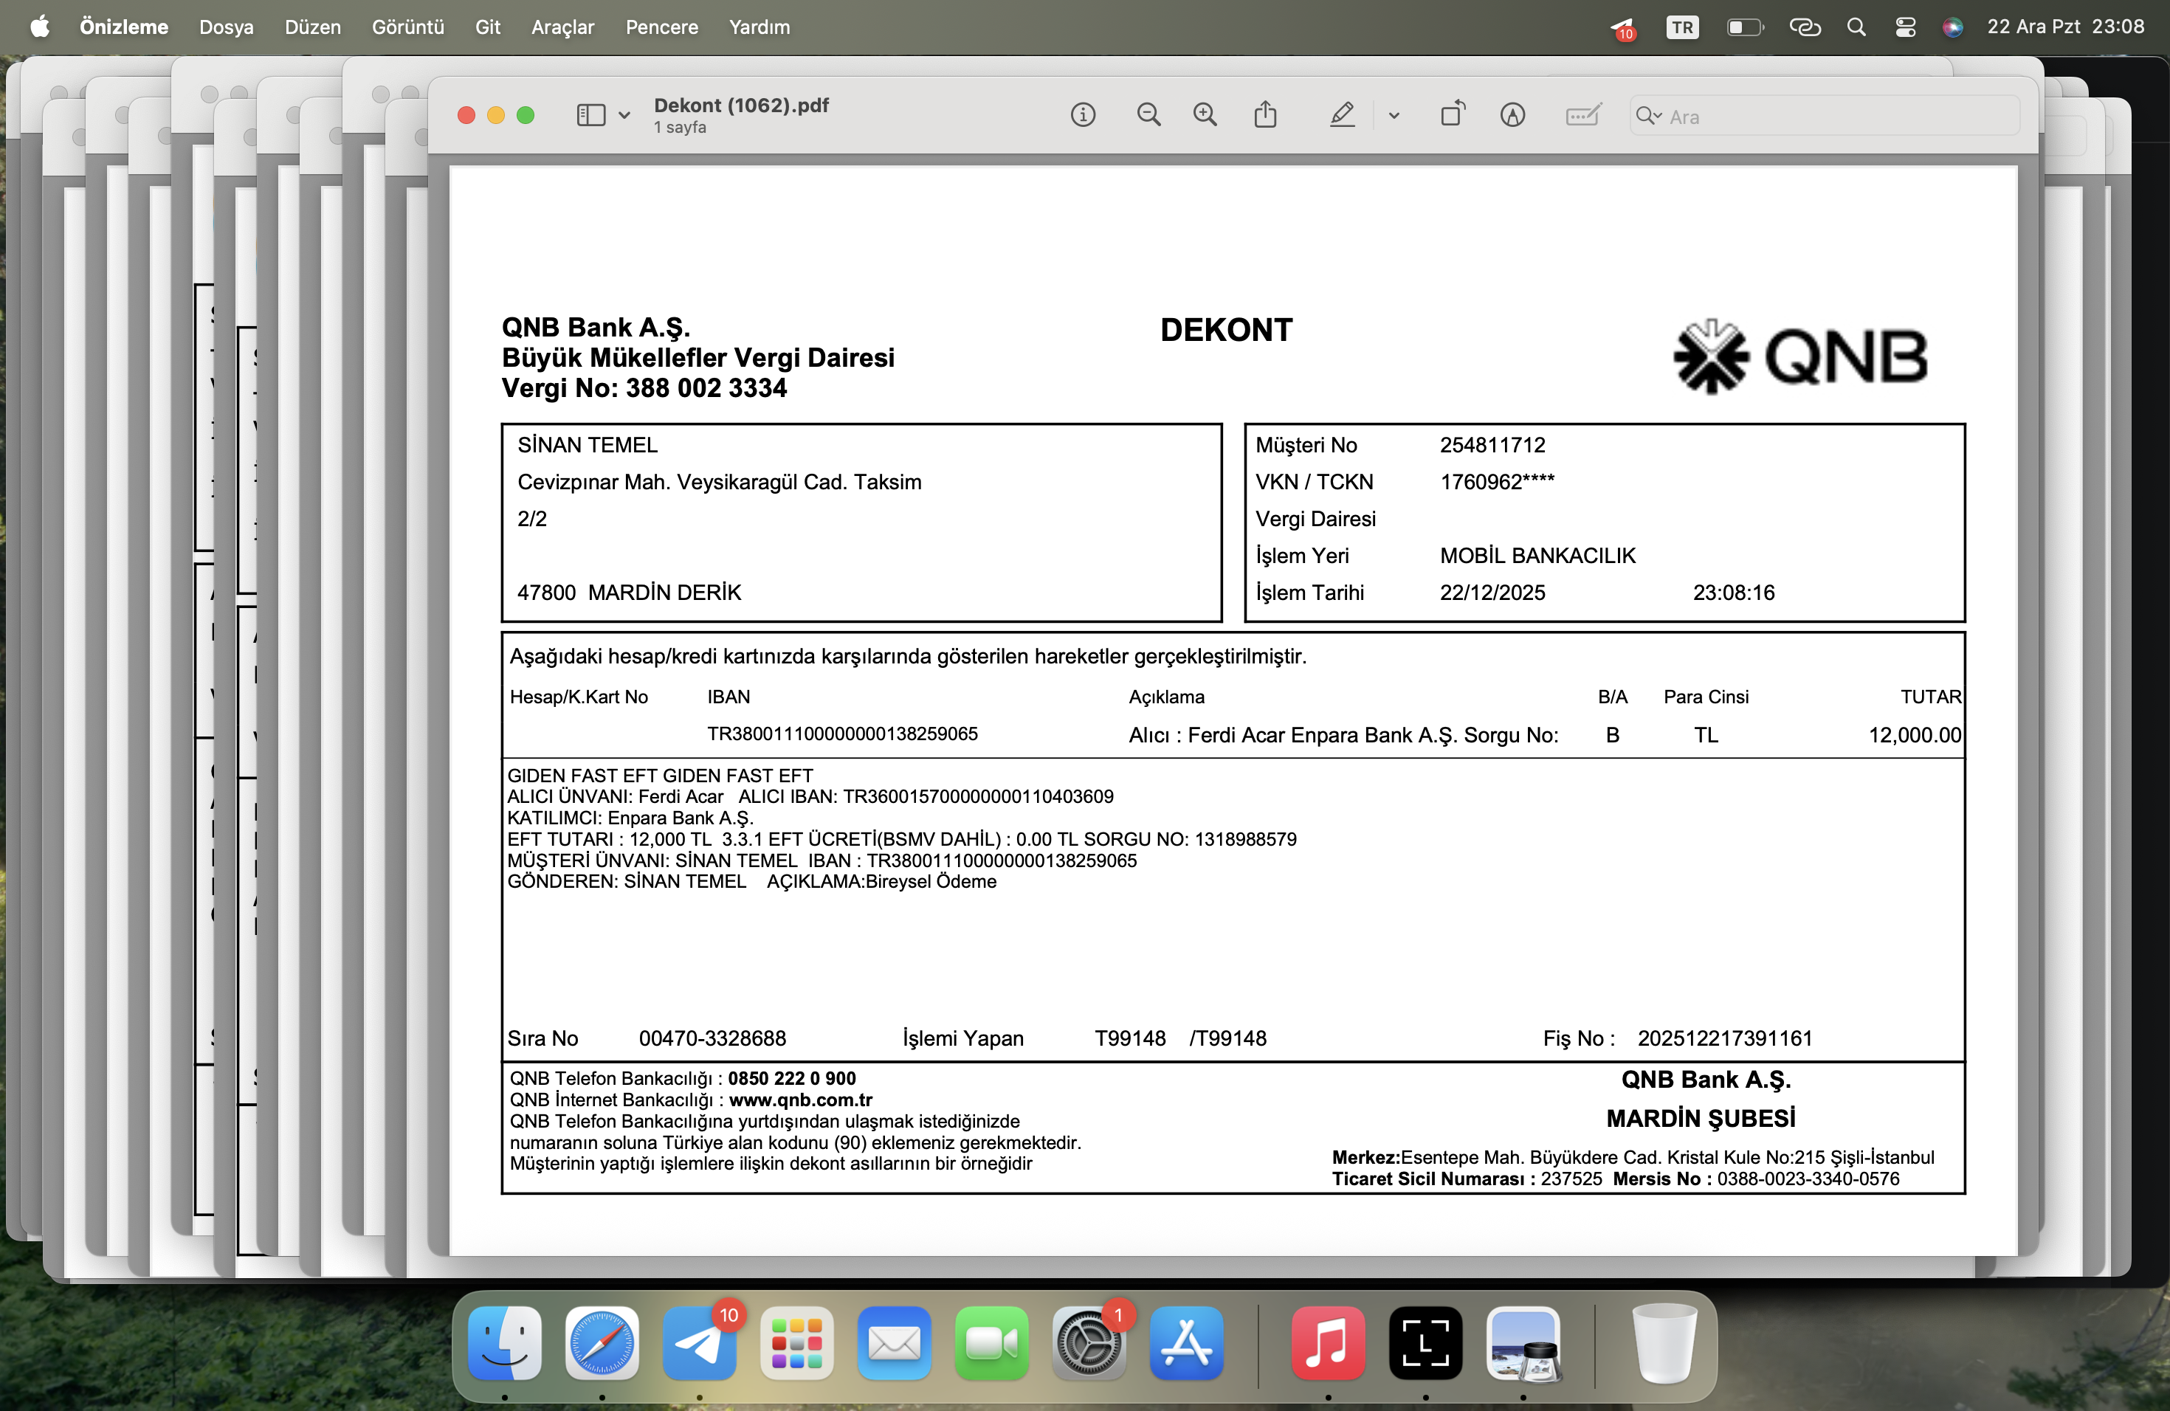2170x1411 pixels.
Task: Click the Vergi No: 388 002 3334 line
Action: click(x=644, y=388)
